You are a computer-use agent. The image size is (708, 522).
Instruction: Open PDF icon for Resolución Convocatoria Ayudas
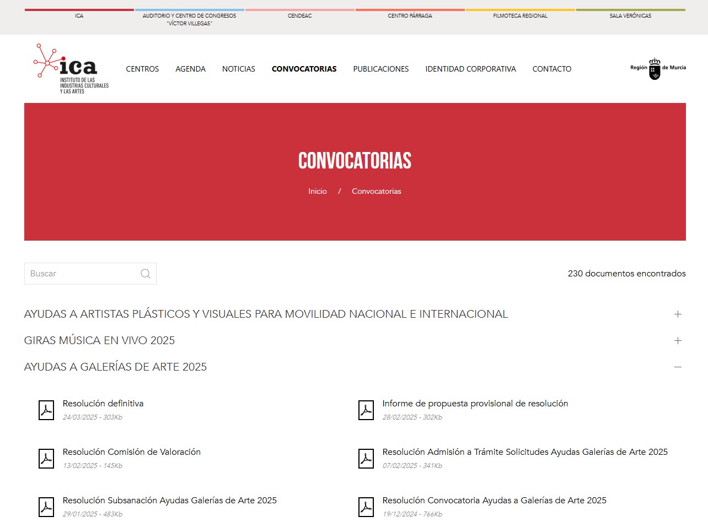[x=366, y=507]
